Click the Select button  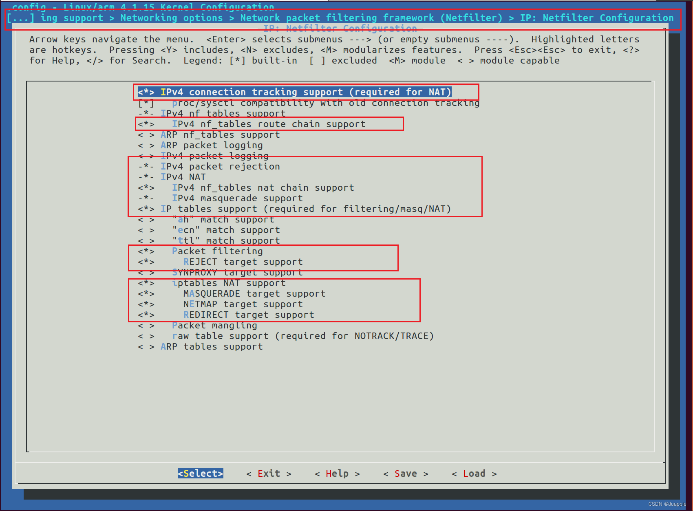200,473
